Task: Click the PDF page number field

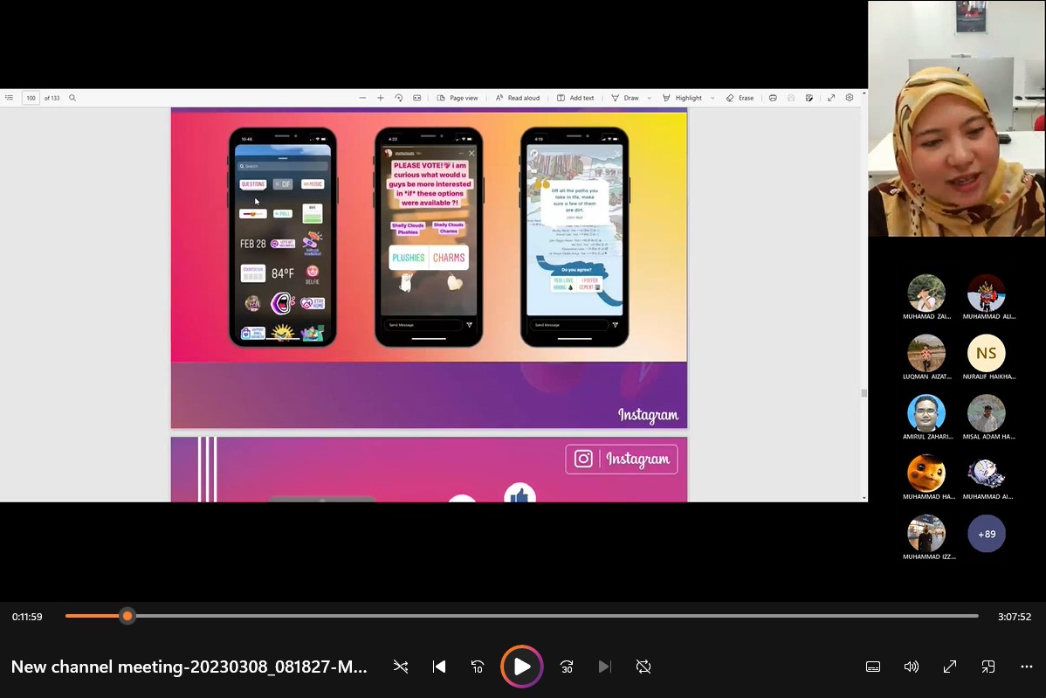Action: click(x=31, y=98)
